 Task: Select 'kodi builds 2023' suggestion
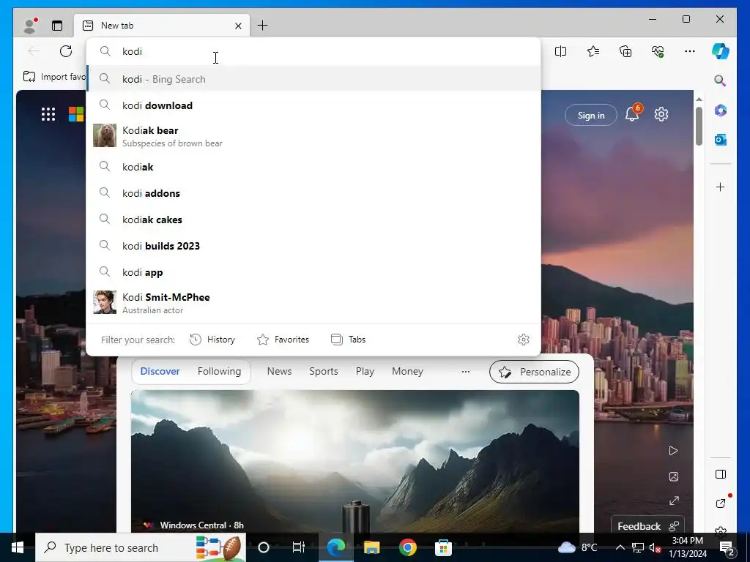point(313,246)
